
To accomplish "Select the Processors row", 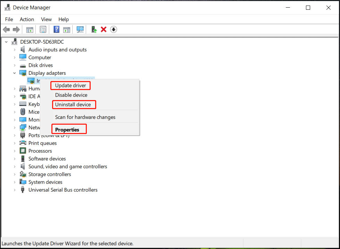I will [x=40, y=151].
